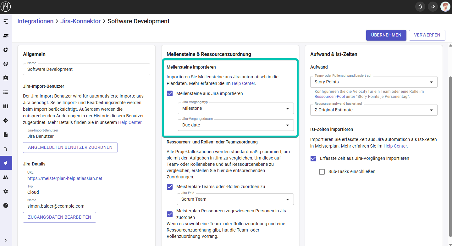Click ANGEMELDETEN BENUTZER ZUORDNEN button

click(70, 147)
